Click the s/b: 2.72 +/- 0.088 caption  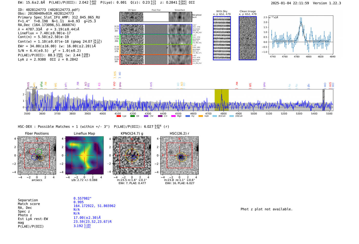(x=84, y=180)
